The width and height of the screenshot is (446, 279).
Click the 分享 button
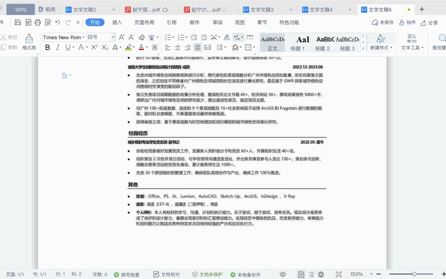(429, 23)
